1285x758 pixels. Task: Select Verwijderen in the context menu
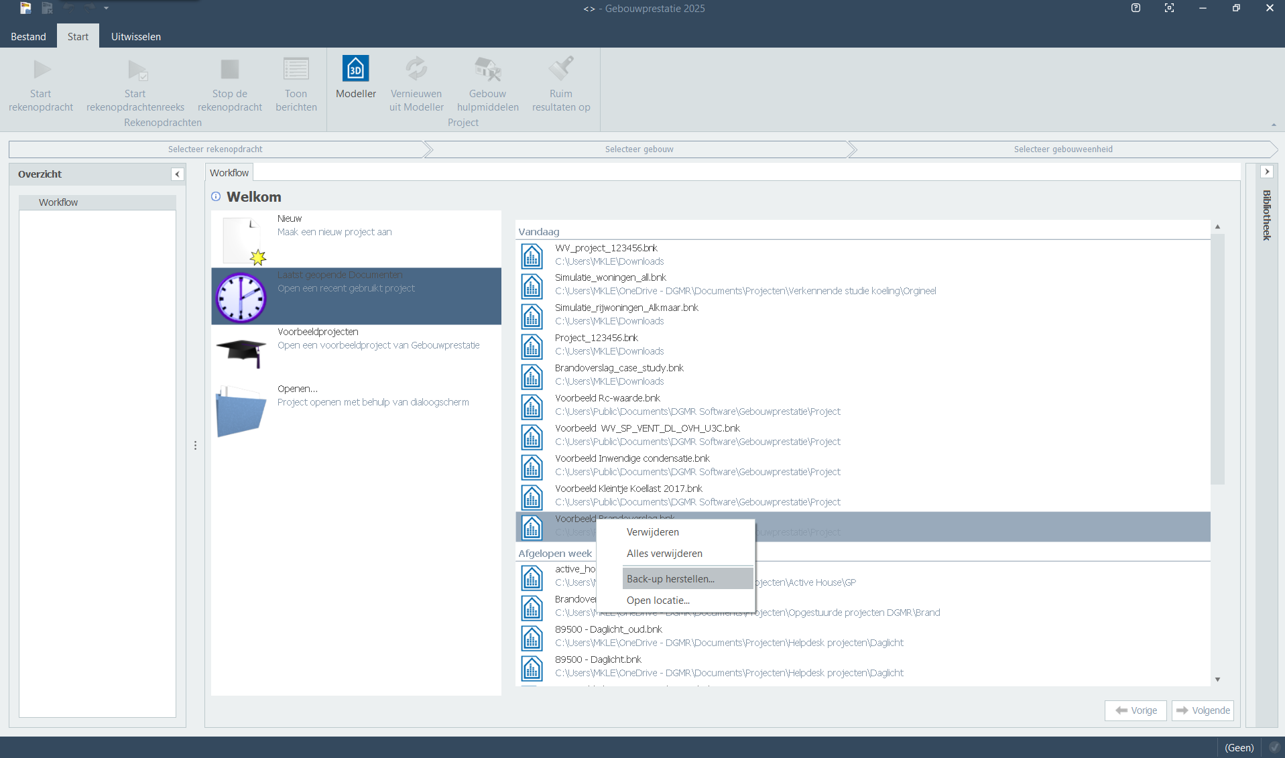(652, 532)
